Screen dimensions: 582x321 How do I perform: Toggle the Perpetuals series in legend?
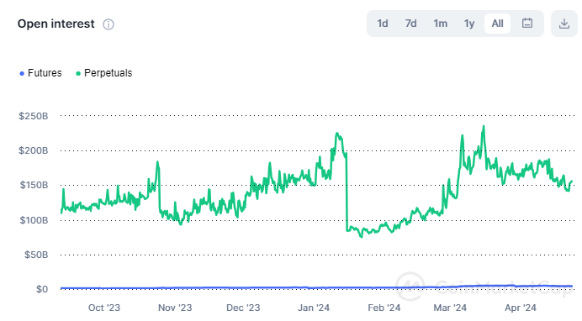(104, 73)
